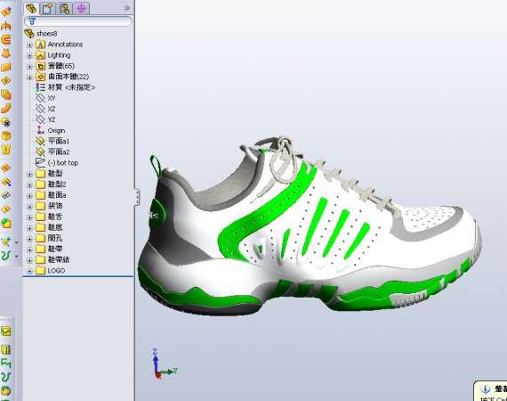
Task: Click the green curve icon in left toolbar
Action: click(6, 256)
